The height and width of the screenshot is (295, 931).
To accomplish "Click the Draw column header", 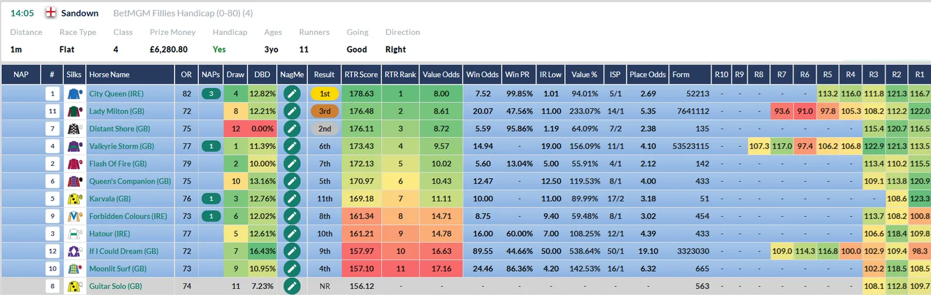I will click(x=235, y=75).
